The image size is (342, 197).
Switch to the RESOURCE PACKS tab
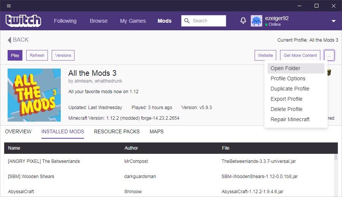117,131
